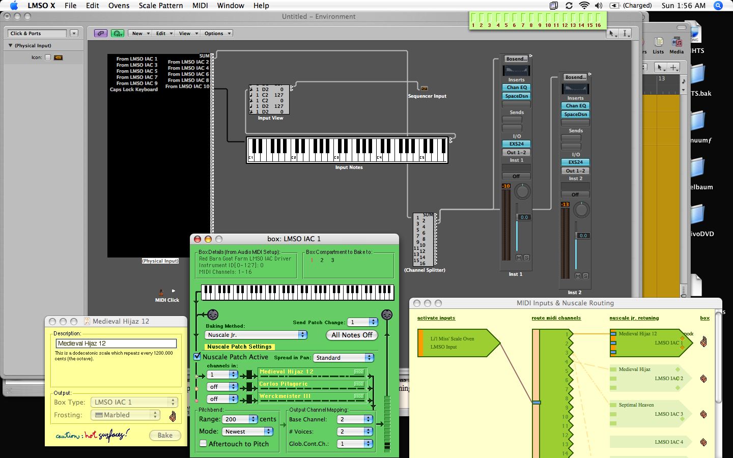733x458 pixels.
Task: Mute the Inst 1 channel strip
Action: (519, 258)
